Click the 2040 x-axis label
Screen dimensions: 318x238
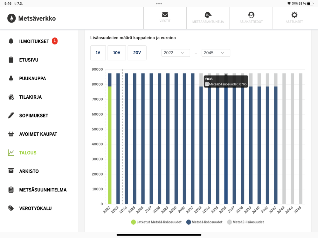tap(256, 210)
